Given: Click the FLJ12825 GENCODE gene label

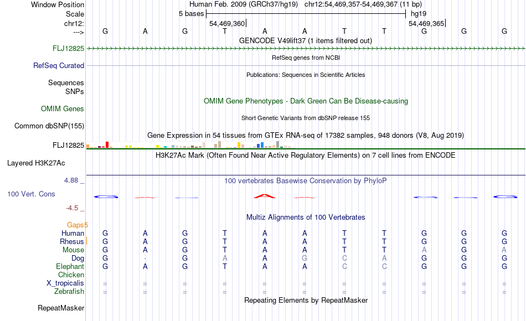Looking at the screenshot, I should 68,48.
